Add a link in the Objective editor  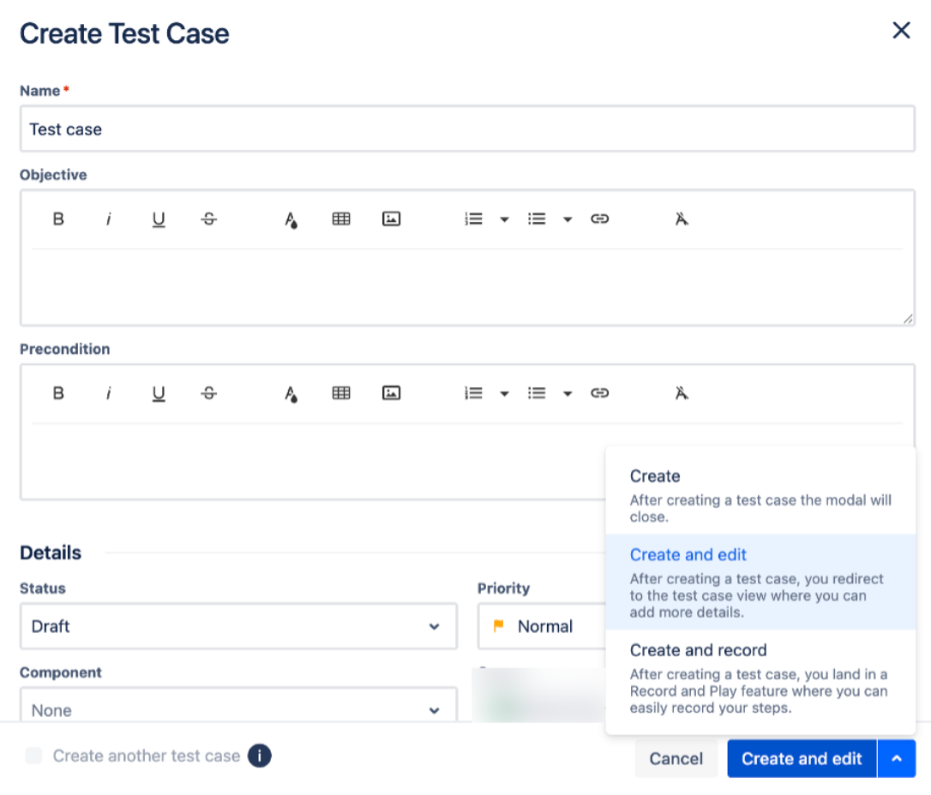click(x=600, y=218)
